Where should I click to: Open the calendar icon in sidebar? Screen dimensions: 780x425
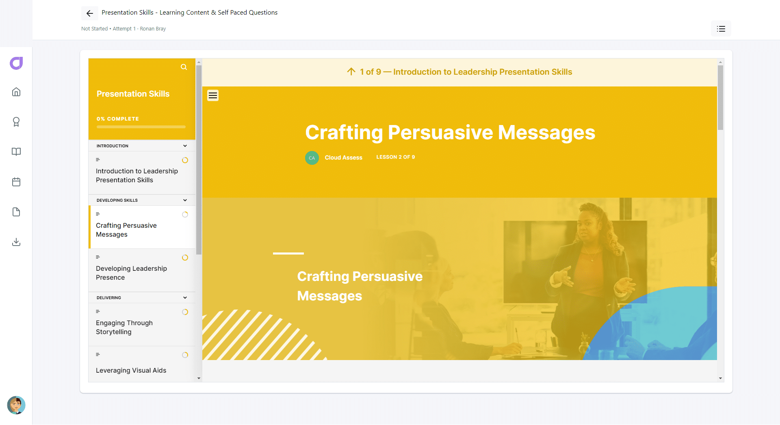[x=16, y=182]
